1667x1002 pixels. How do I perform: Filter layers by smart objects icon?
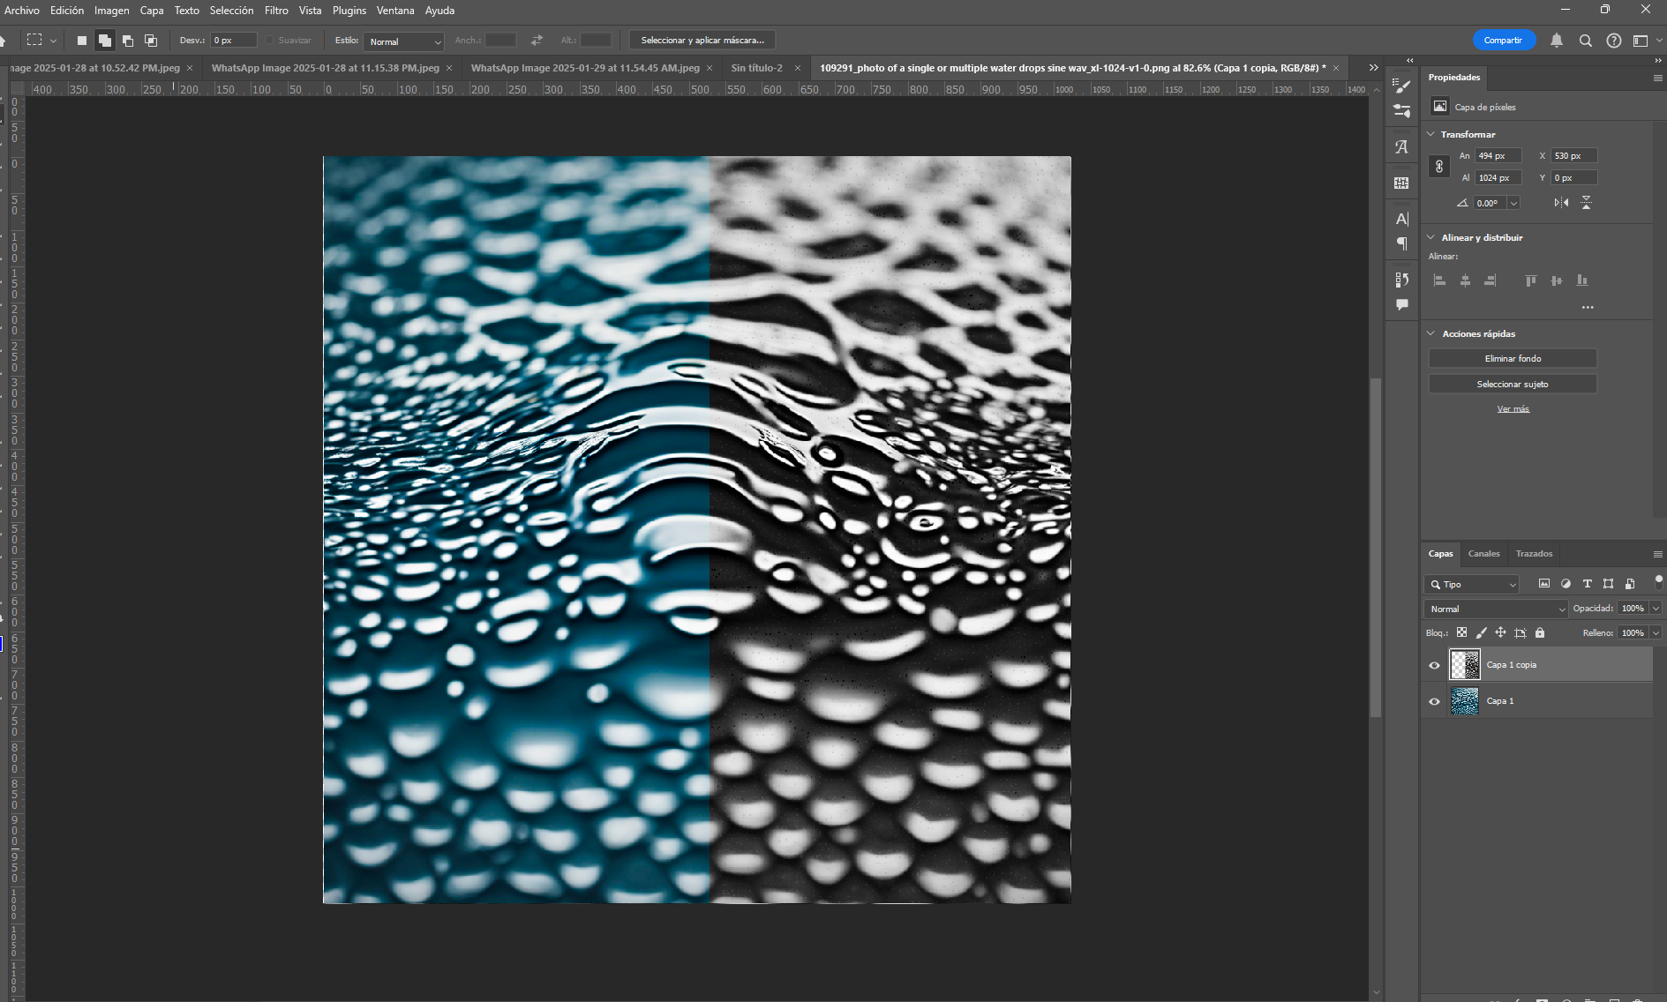1630,584
